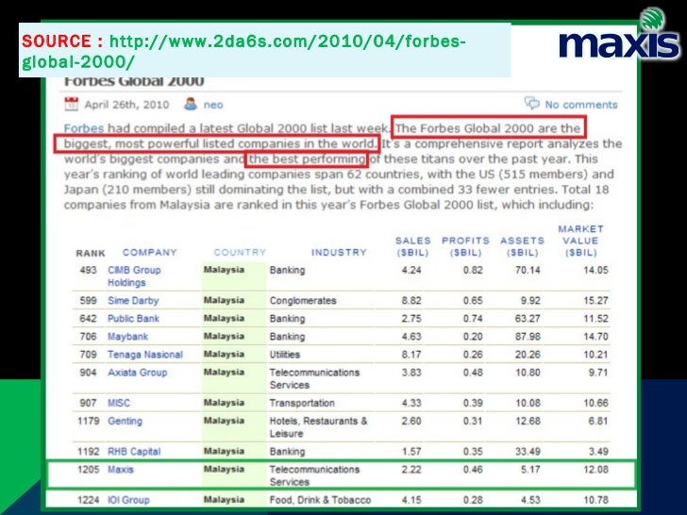Open the Tenaga Nasional company link
The image size is (687, 515).
click(145, 355)
